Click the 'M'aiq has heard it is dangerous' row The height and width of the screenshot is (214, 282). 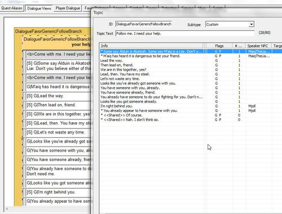191,56
